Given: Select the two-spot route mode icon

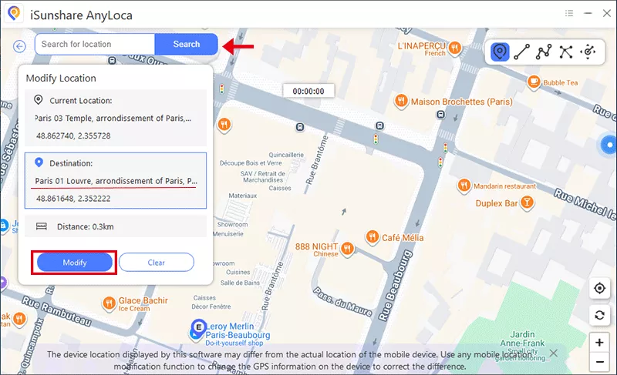Looking at the screenshot, I should click(522, 52).
